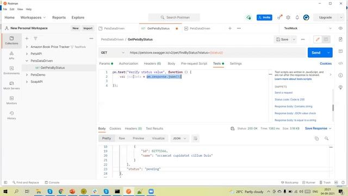Open the comments icon in right sidebar
Viewport: 348px width, 196px height.
click(340, 51)
